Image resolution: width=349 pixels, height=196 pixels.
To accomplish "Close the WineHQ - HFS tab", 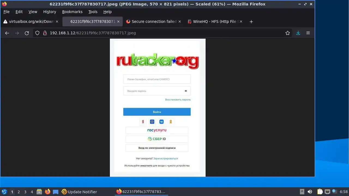I will click(241, 22).
